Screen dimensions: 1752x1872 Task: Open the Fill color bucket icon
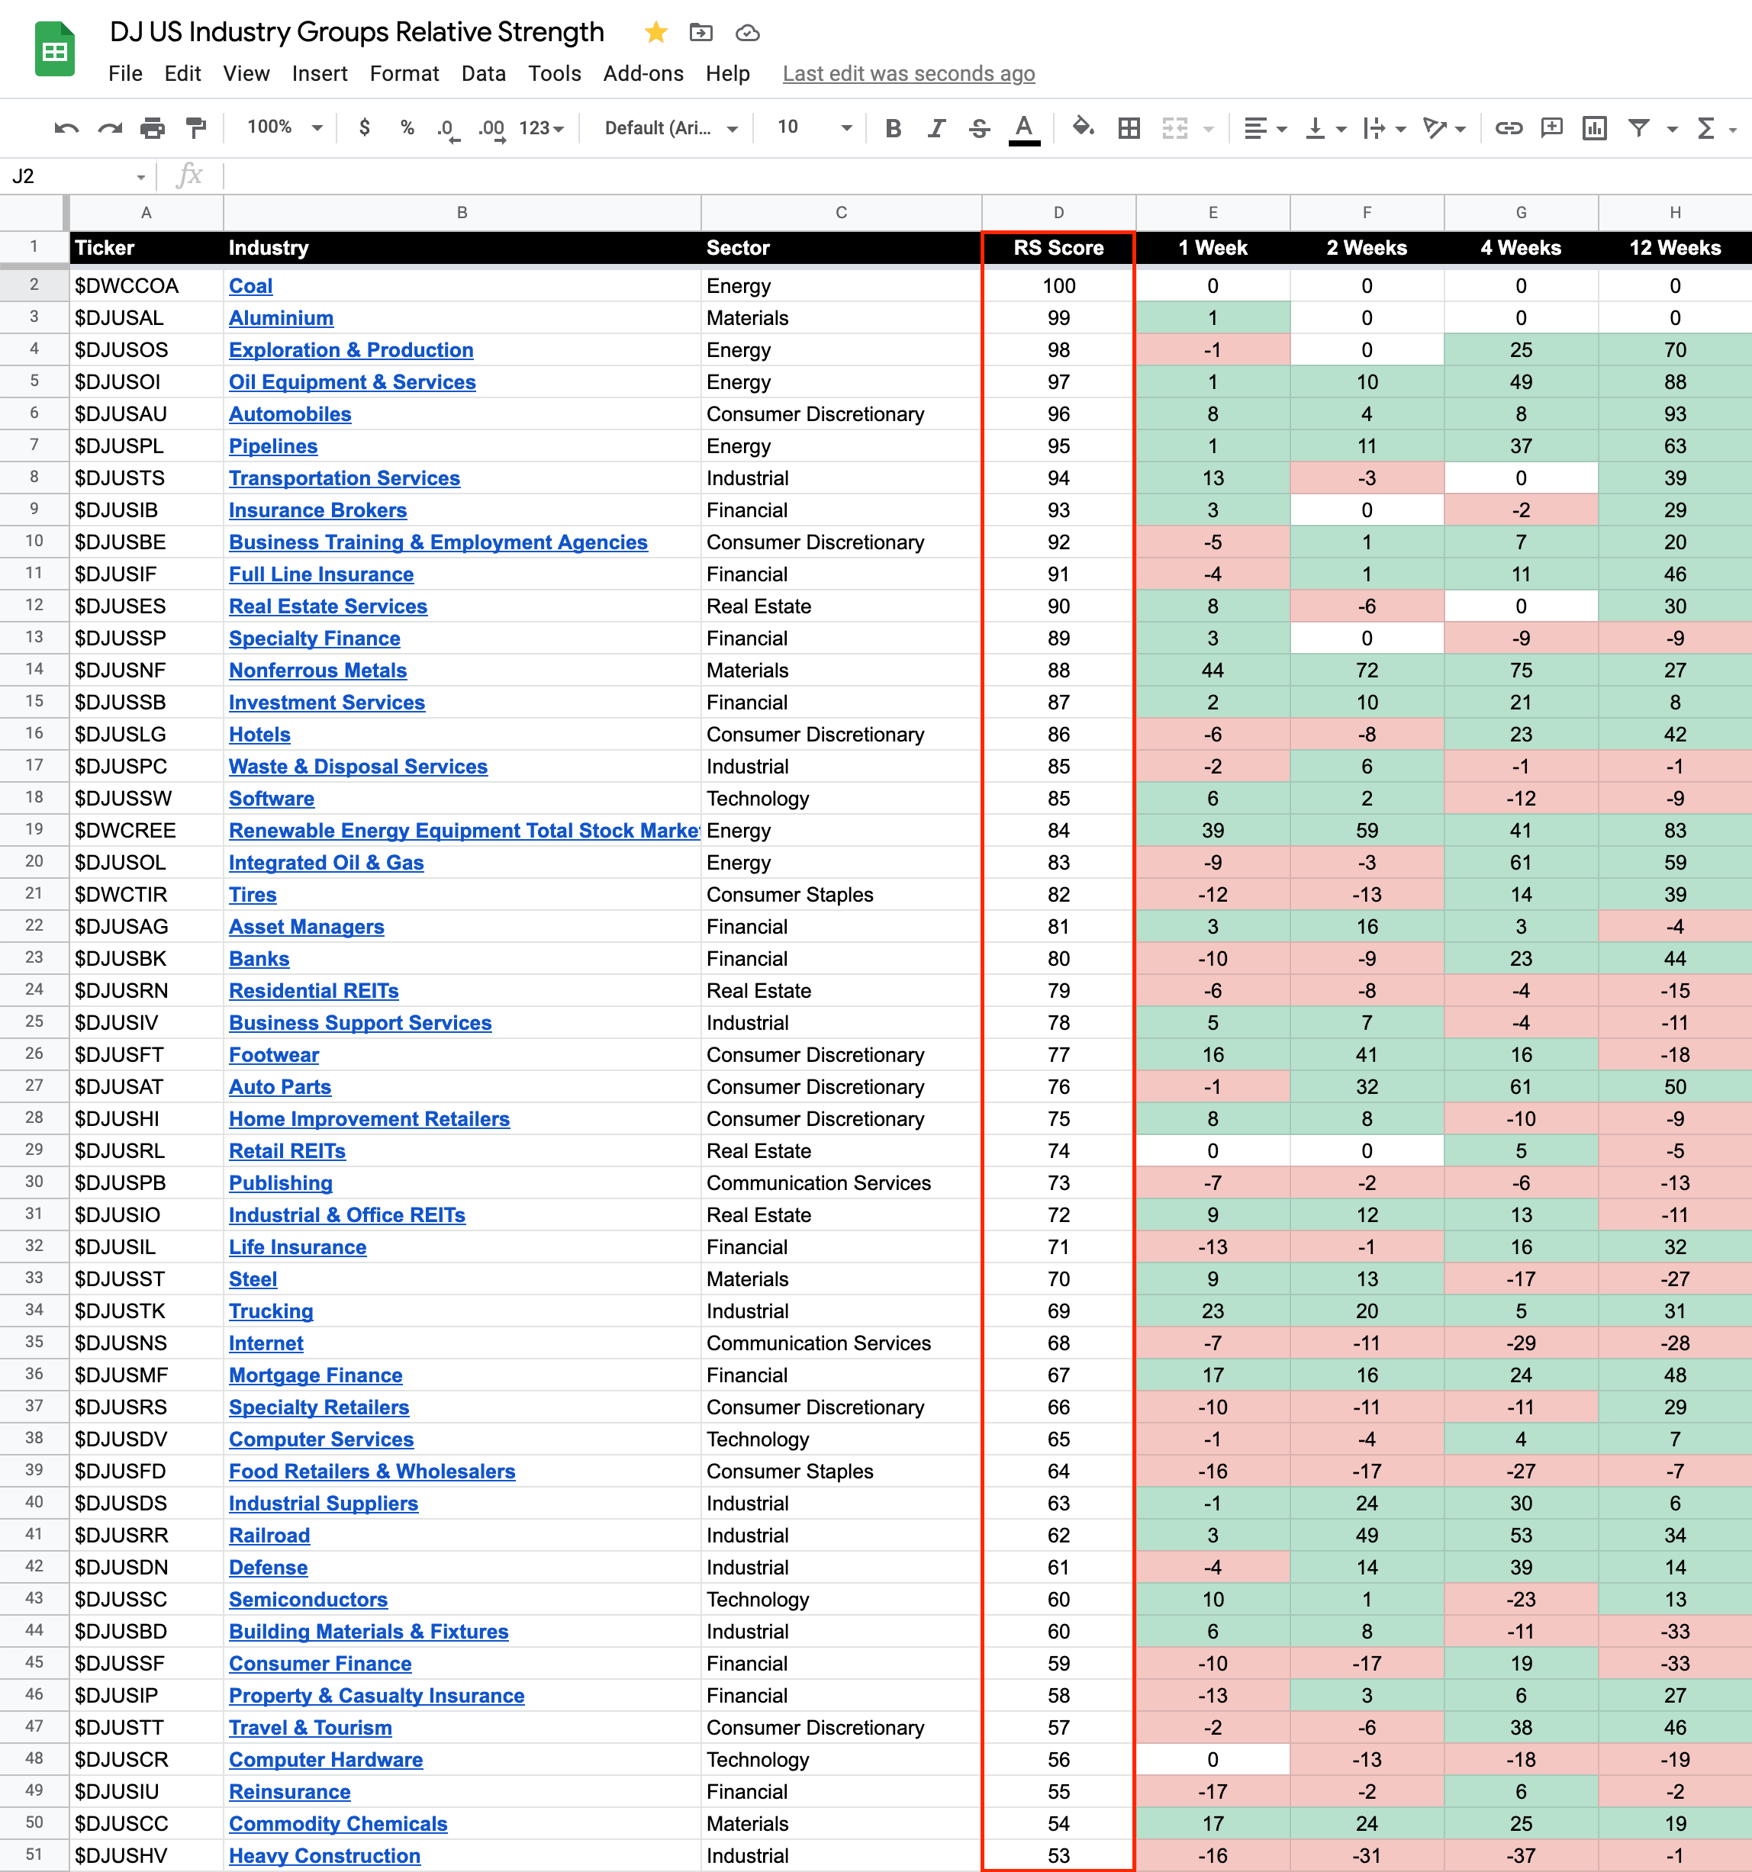[1082, 127]
